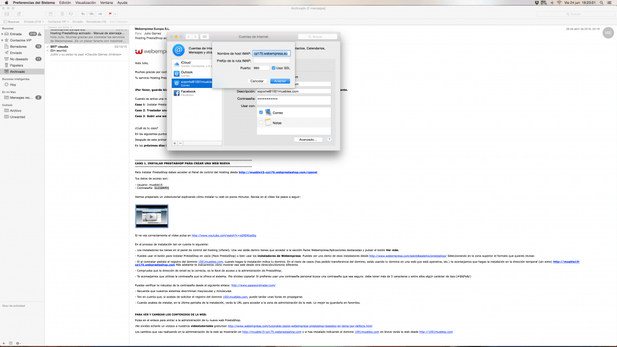617x347 pixels.
Task: Open Preferencias del Sistema menu
Action: [34, 3]
